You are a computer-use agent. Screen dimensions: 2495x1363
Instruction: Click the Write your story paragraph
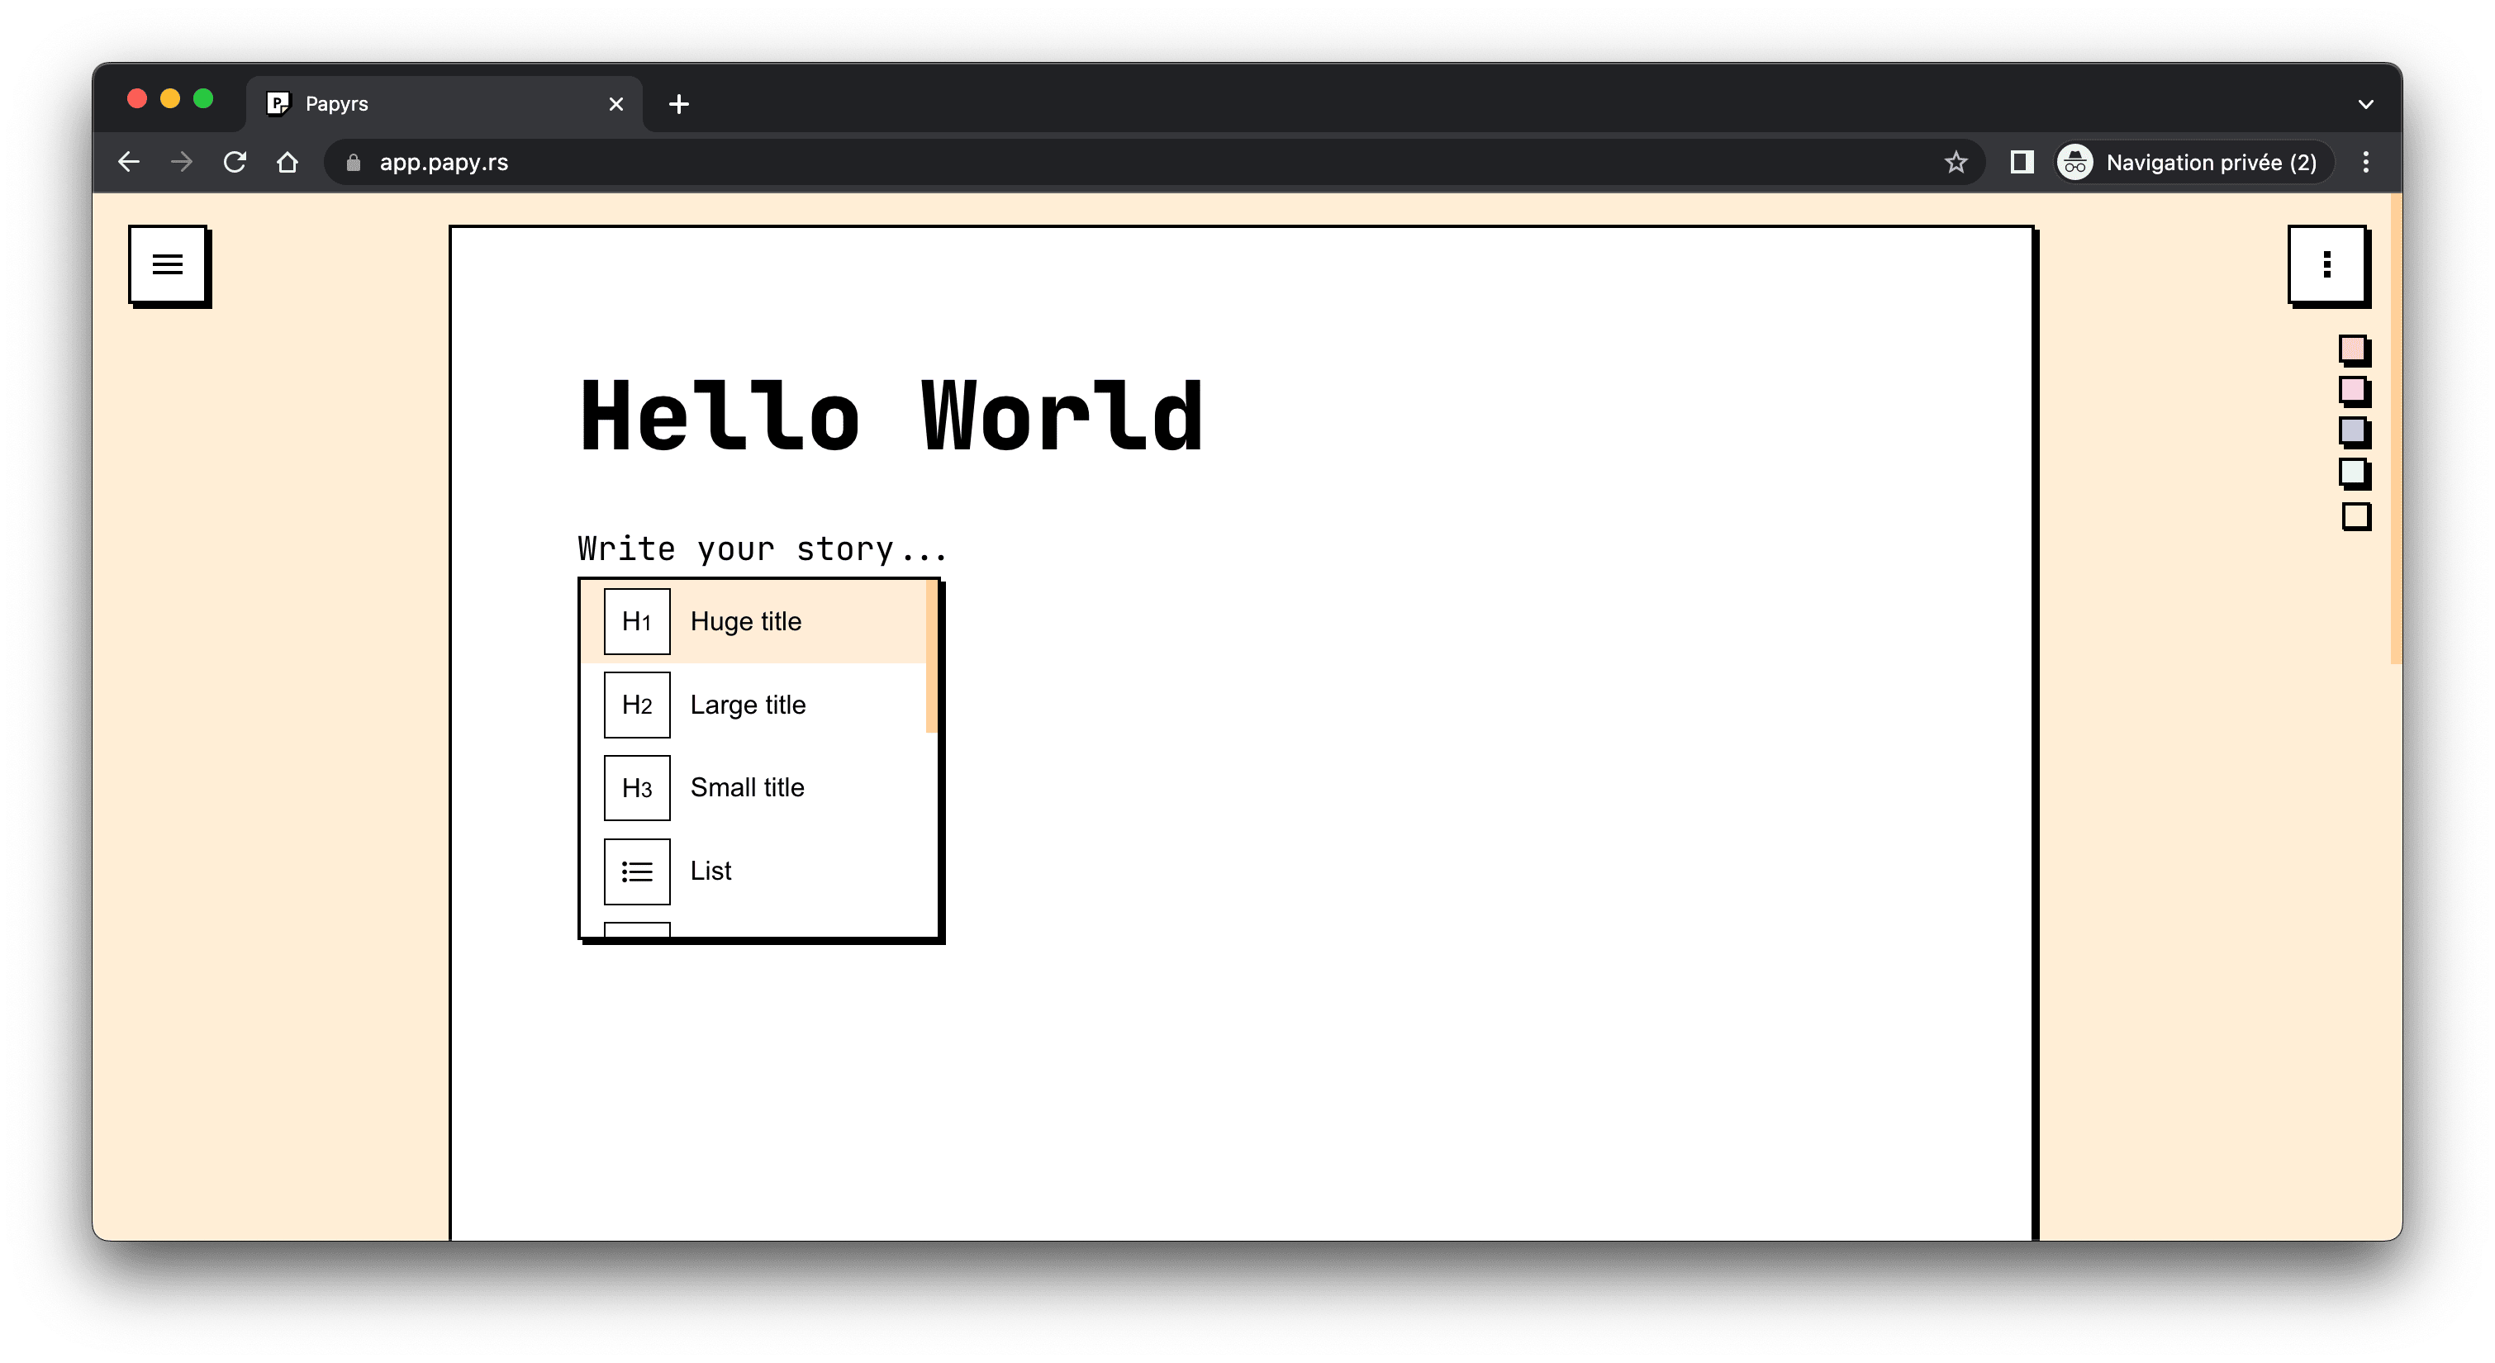763,549
